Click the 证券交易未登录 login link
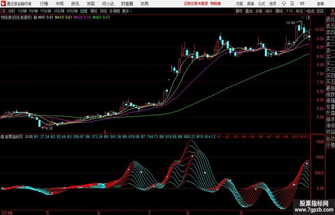 click(196, 4)
